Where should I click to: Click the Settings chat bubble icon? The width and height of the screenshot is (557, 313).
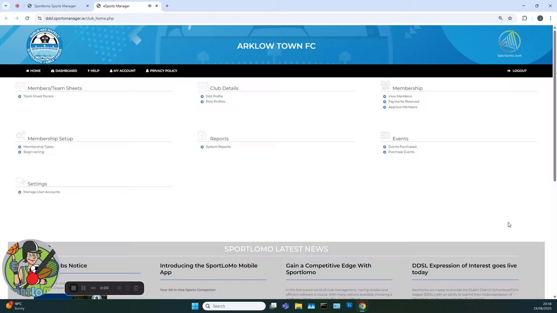pos(20,181)
